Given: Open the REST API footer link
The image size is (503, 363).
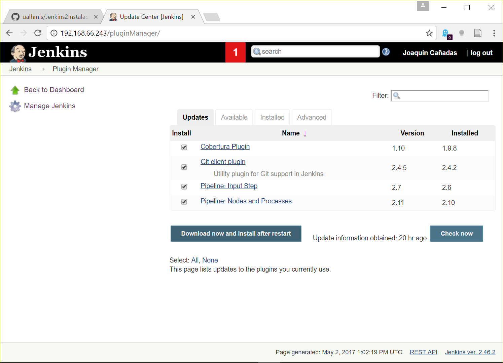Looking at the screenshot, I should coord(423,352).
